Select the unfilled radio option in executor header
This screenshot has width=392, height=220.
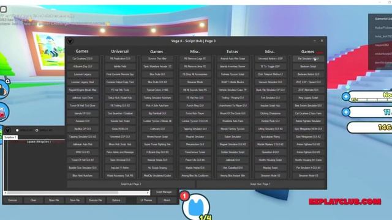pyautogui.click(x=37, y=130)
